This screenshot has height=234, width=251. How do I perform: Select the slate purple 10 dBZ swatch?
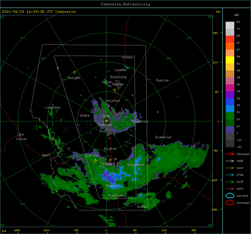point(230,130)
